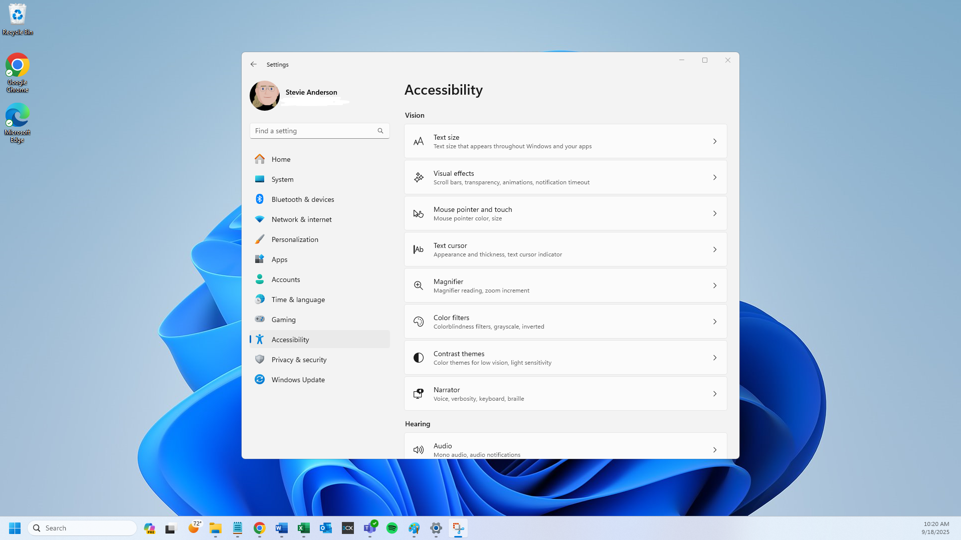
Task: Open Network & internet category
Action: coord(319,219)
